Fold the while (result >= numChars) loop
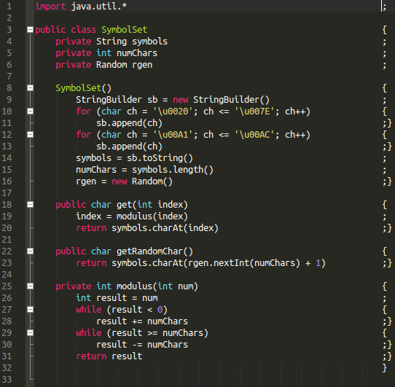The width and height of the screenshot is (395, 387). point(30,333)
